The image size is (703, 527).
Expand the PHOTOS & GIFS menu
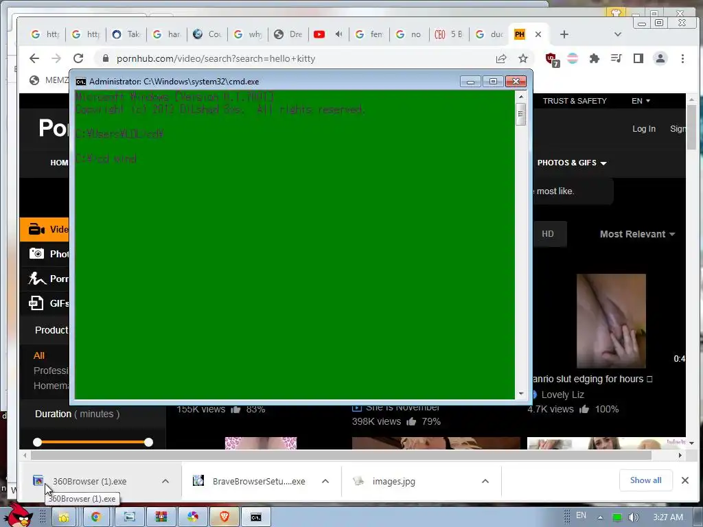tap(572, 163)
